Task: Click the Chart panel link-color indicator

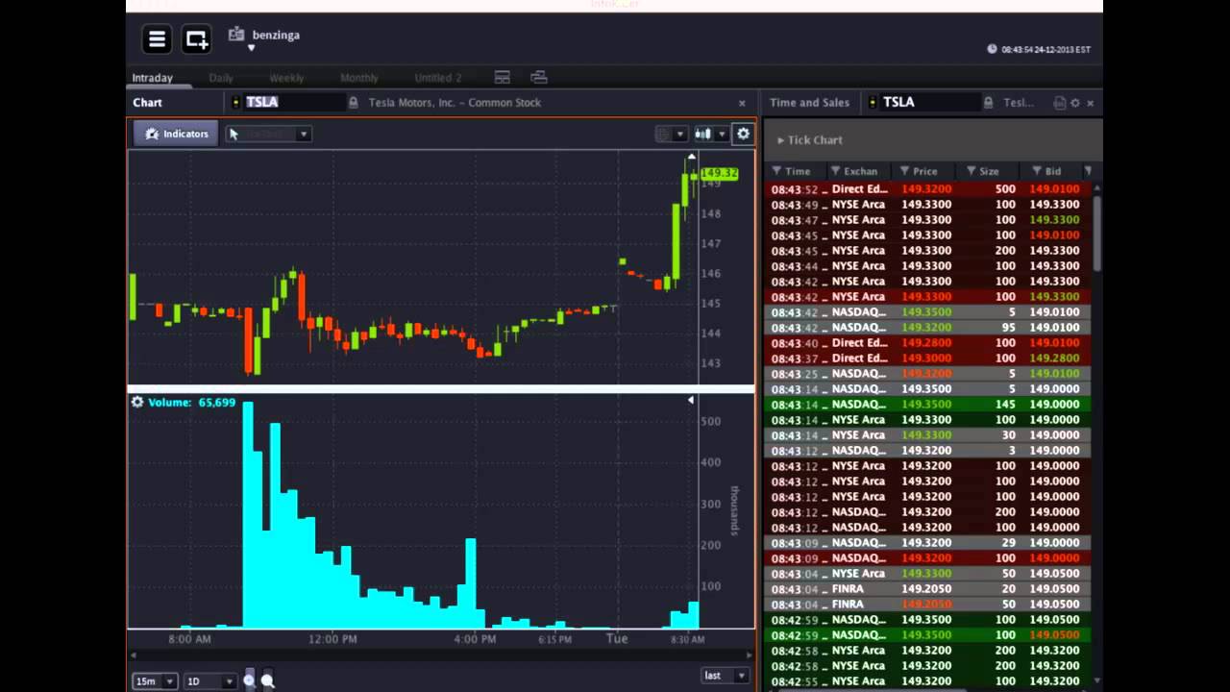Action: (x=236, y=102)
